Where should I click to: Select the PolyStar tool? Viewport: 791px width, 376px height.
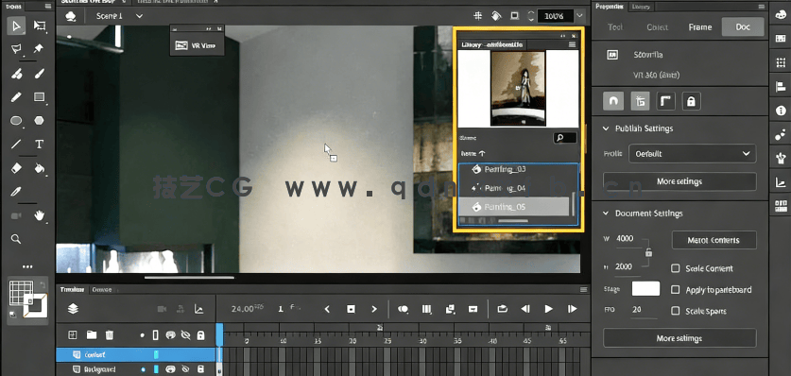pyautogui.click(x=39, y=121)
